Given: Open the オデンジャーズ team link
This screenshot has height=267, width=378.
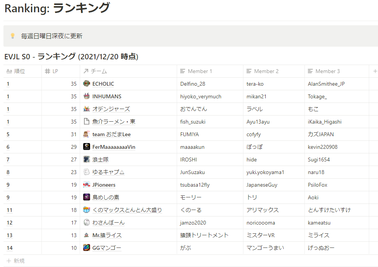Looking at the screenshot, I should pyautogui.click(x=111, y=109).
